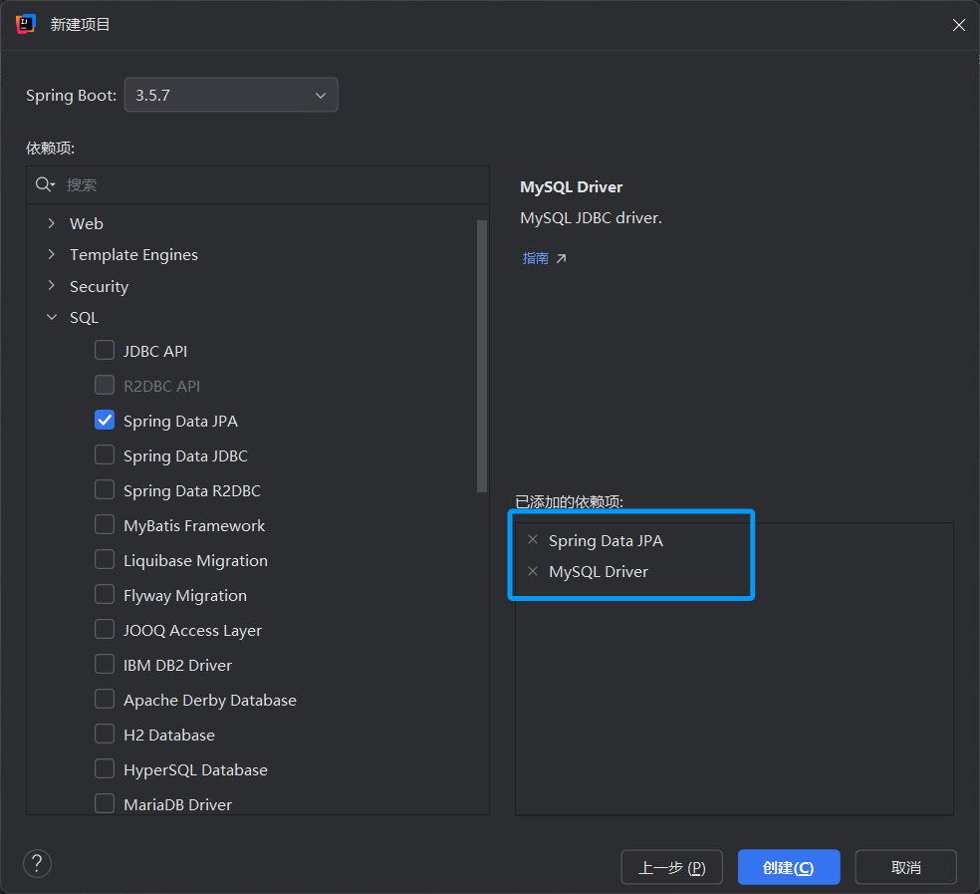Click the Template Engines tree label

point(133,254)
